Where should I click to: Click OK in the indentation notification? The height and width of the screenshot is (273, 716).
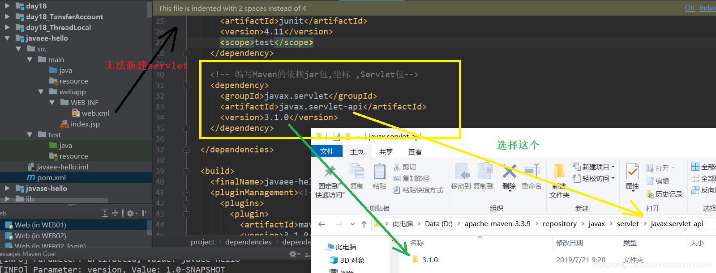pyautogui.click(x=690, y=8)
